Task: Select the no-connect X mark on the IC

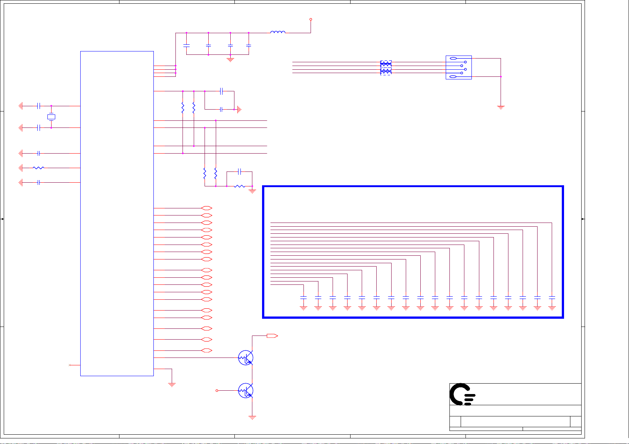Action: (x=70, y=365)
